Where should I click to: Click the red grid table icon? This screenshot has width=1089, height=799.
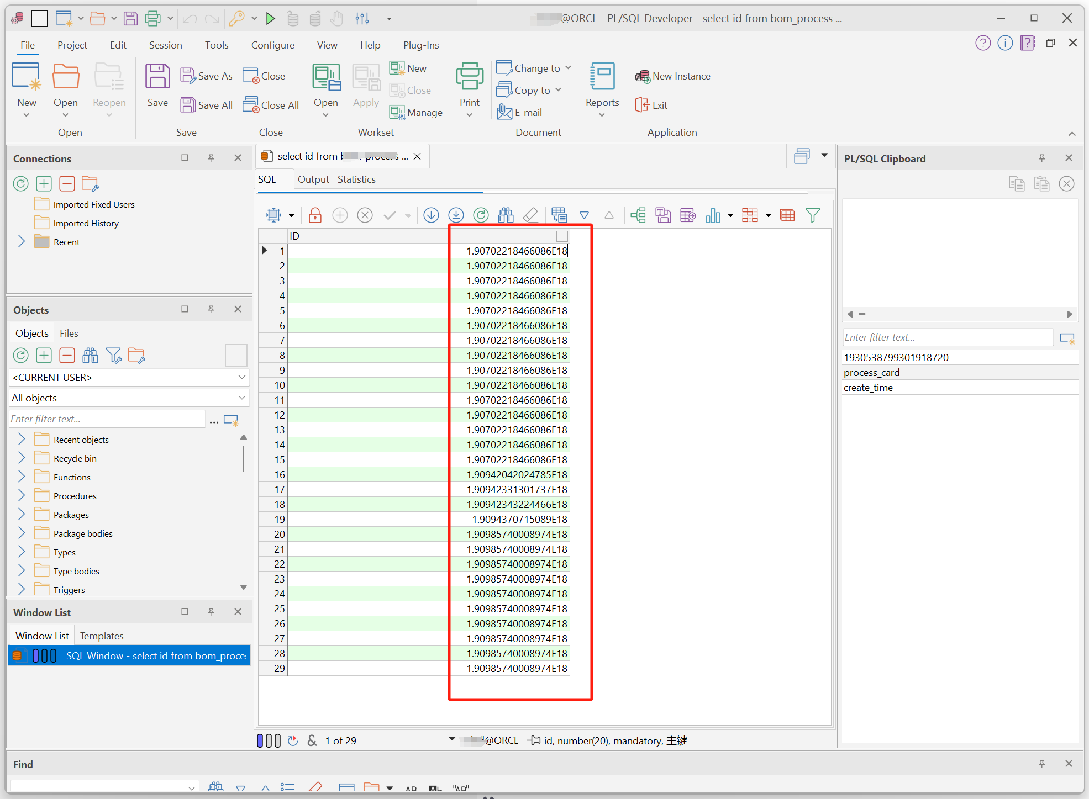point(787,215)
